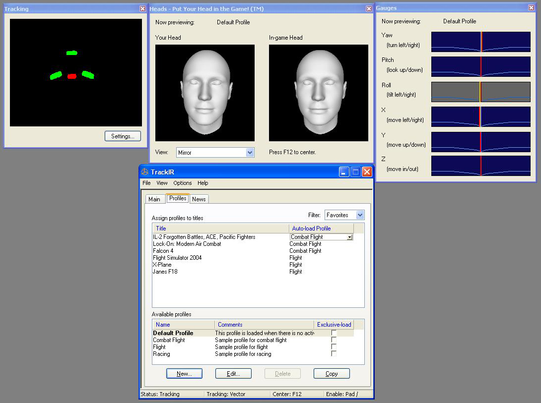Image resolution: width=541 pixels, height=403 pixels.
Task: Open the File menu
Action: [x=146, y=183]
